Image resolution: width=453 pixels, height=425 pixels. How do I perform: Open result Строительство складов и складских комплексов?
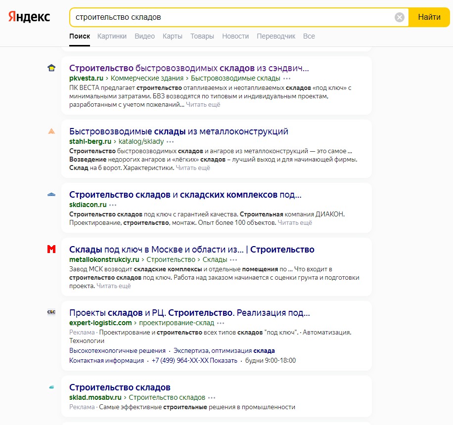pos(185,195)
